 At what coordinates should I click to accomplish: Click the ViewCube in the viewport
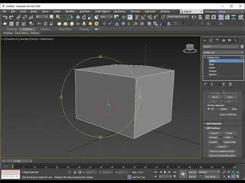click(190, 48)
